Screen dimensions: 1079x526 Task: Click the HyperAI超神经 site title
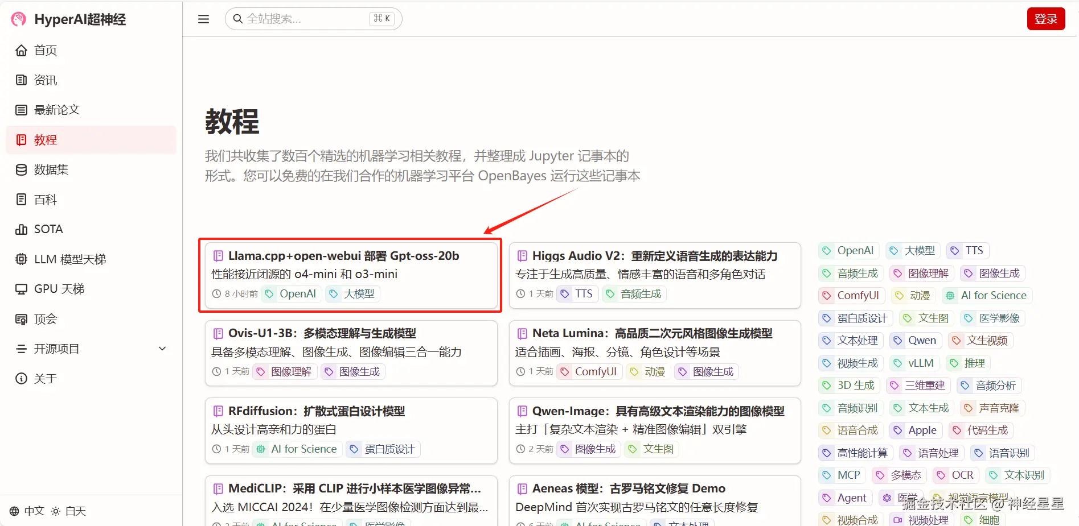click(80, 19)
